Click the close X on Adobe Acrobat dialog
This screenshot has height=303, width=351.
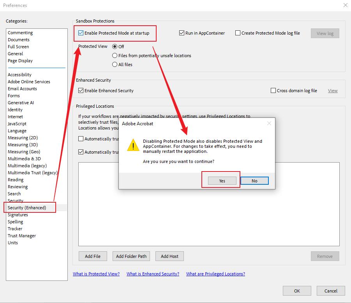tap(269, 123)
